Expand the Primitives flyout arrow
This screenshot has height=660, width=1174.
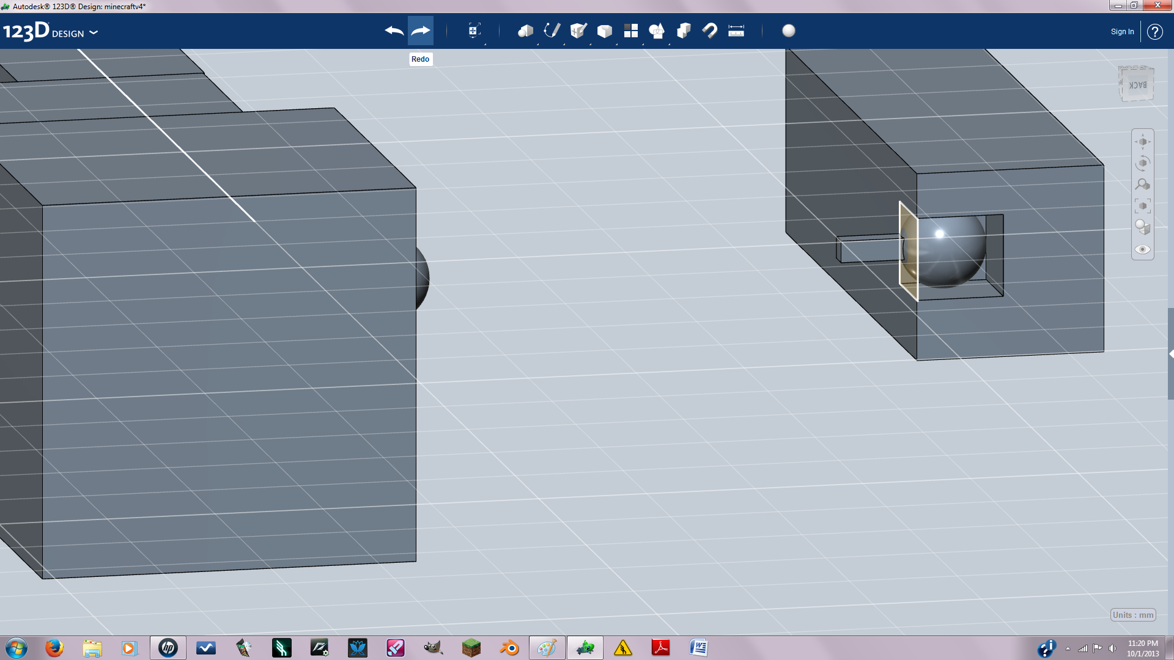pos(538,43)
